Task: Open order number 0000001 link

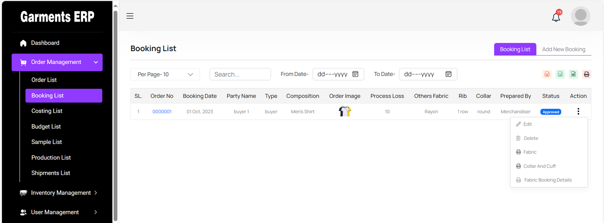Action: (x=162, y=112)
